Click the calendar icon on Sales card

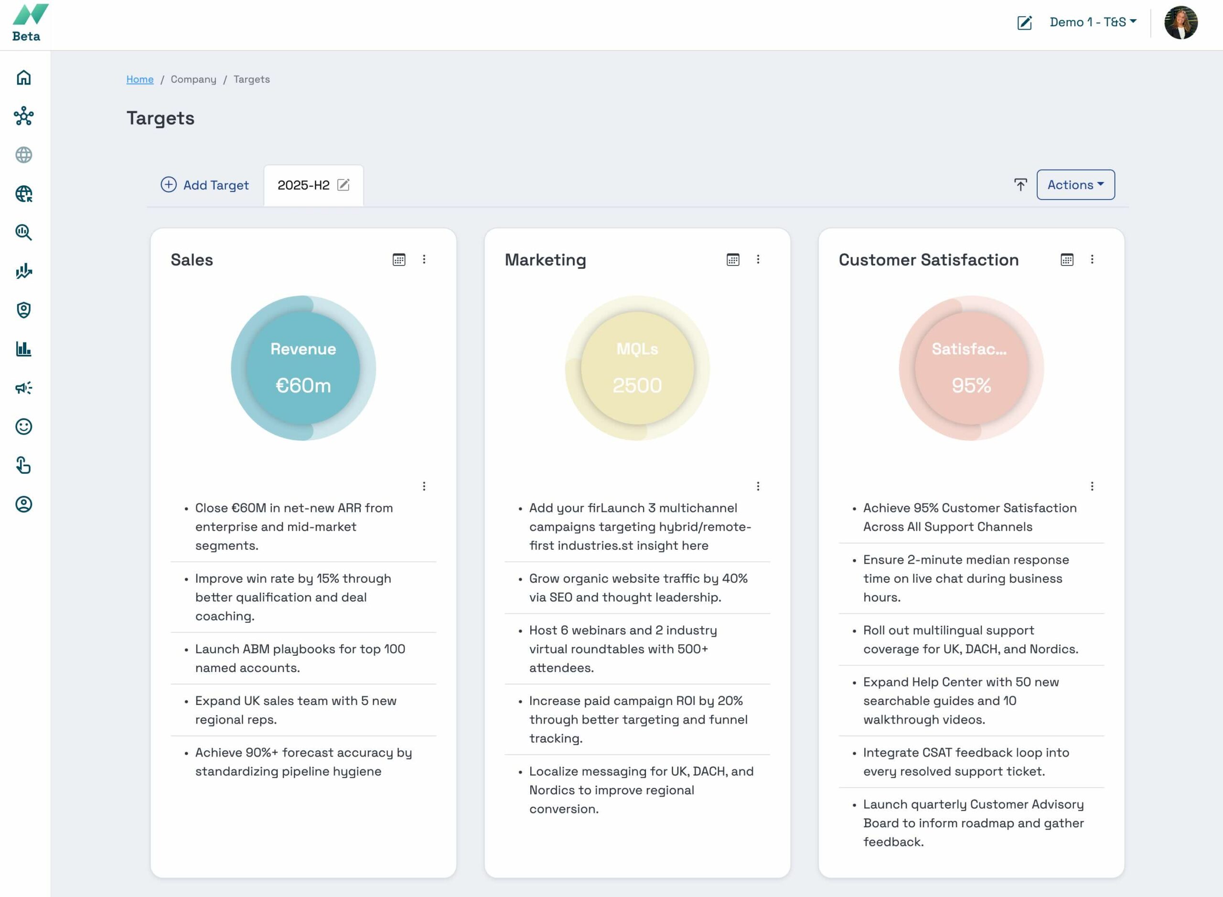click(x=398, y=259)
